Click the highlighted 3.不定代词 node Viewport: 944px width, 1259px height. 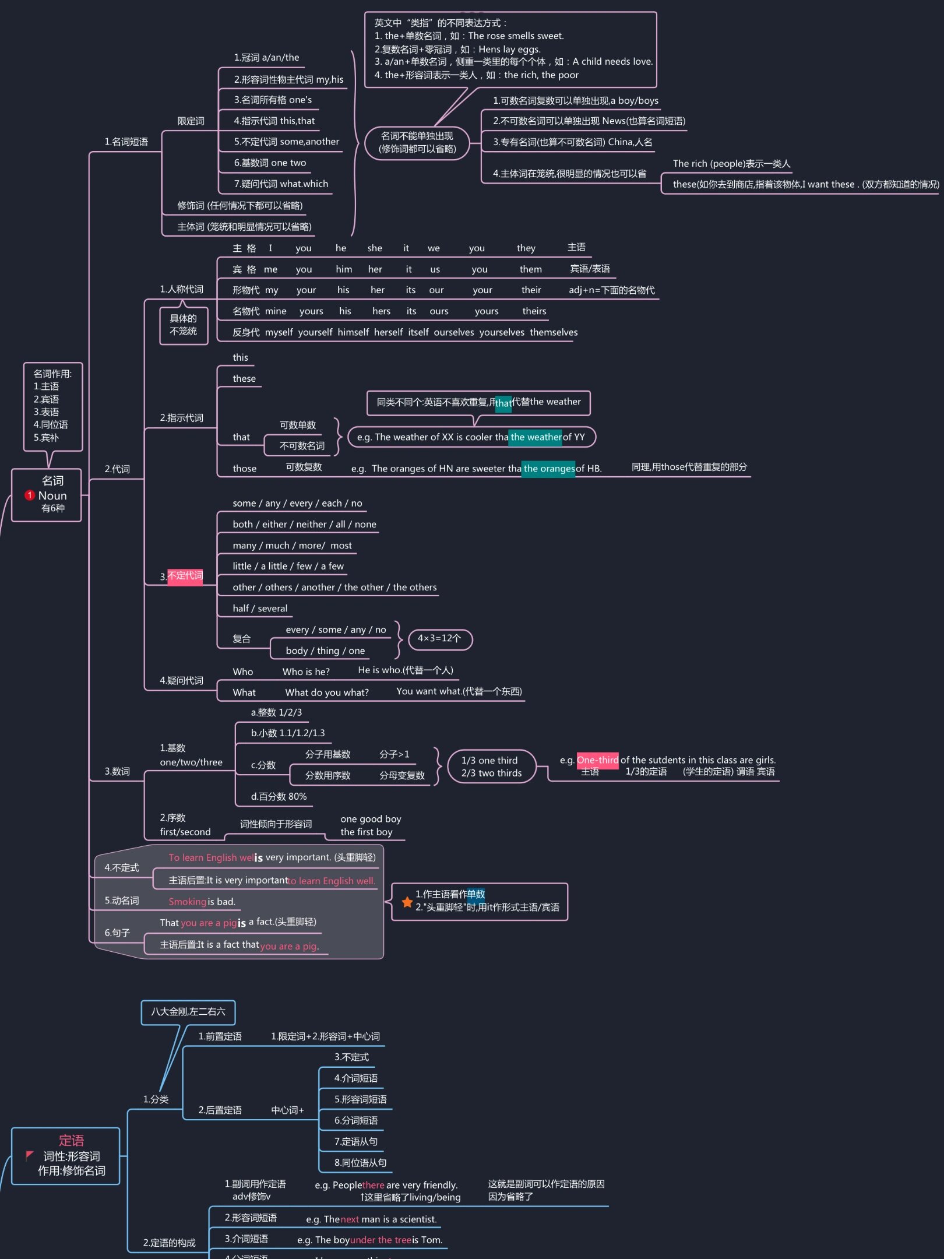coord(181,576)
